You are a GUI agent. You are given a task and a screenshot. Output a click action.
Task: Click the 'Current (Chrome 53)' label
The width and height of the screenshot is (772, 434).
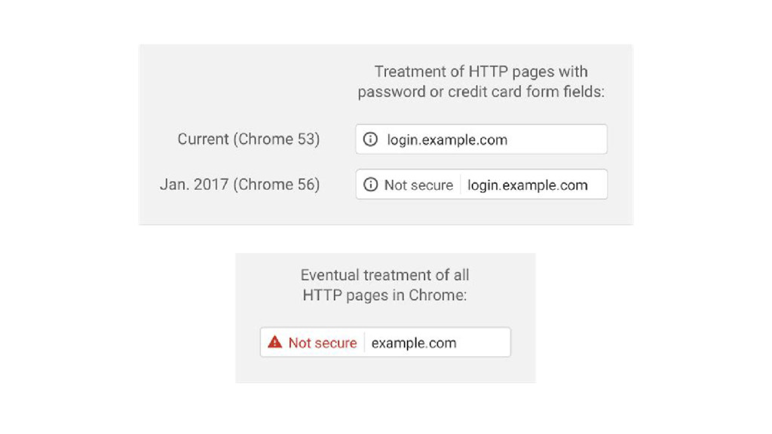pos(249,139)
